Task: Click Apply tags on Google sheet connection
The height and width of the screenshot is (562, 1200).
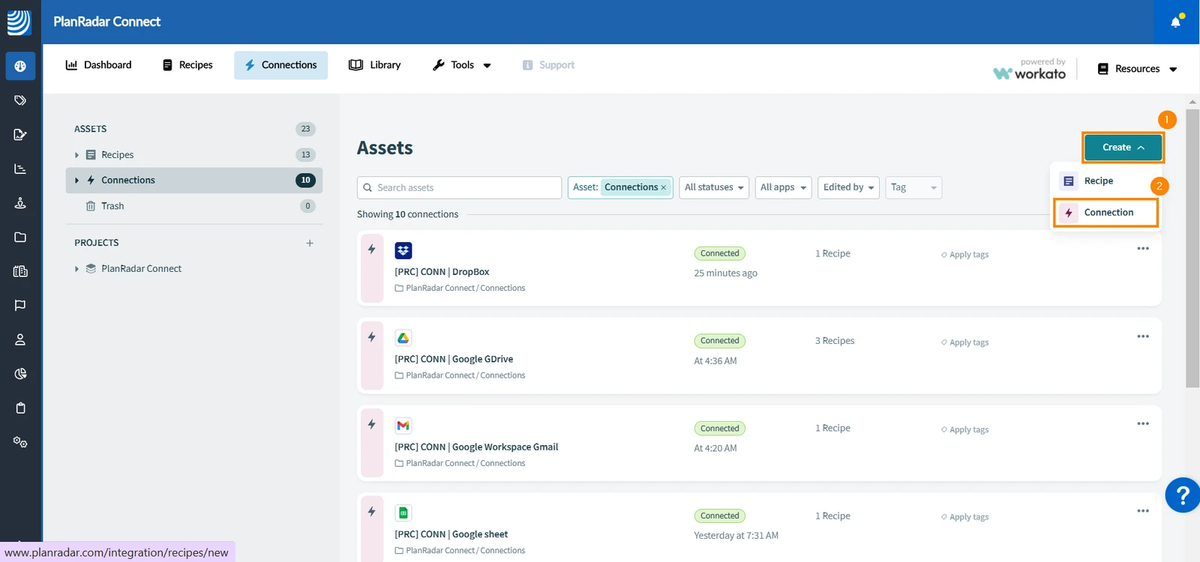Action: pyautogui.click(x=965, y=517)
